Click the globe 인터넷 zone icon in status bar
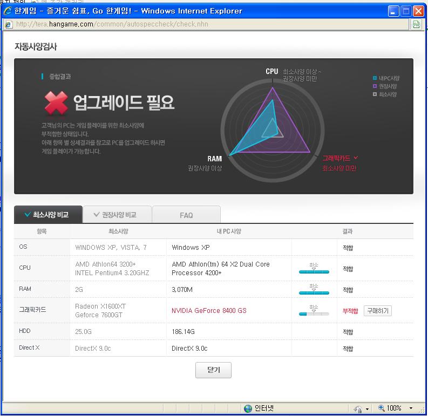Viewport: 428px width, 416px height. pyautogui.click(x=248, y=408)
